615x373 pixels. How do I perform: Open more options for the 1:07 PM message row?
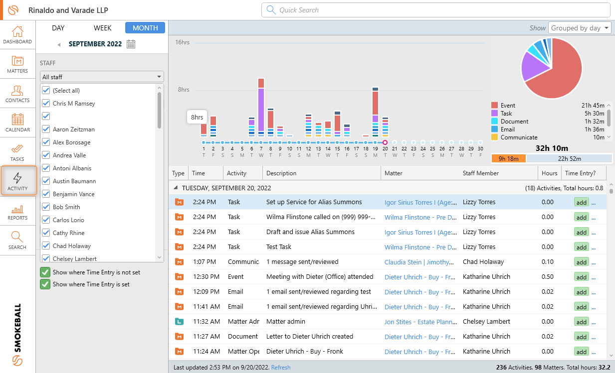pos(594,262)
